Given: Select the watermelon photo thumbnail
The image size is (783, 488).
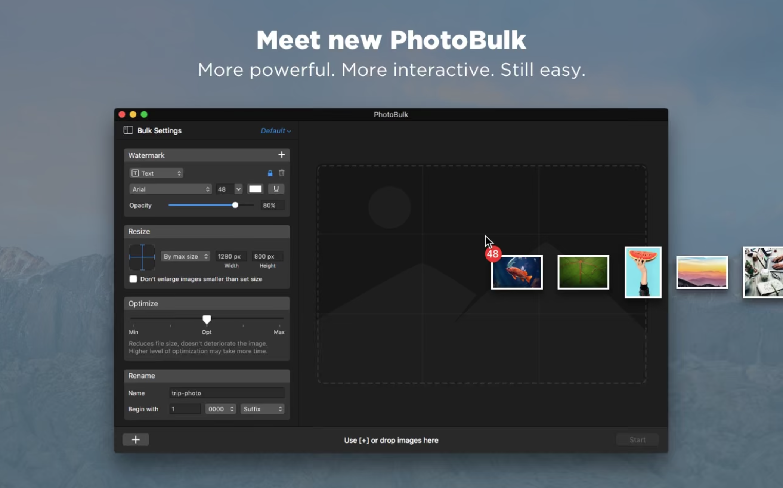Looking at the screenshot, I should tap(643, 272).
